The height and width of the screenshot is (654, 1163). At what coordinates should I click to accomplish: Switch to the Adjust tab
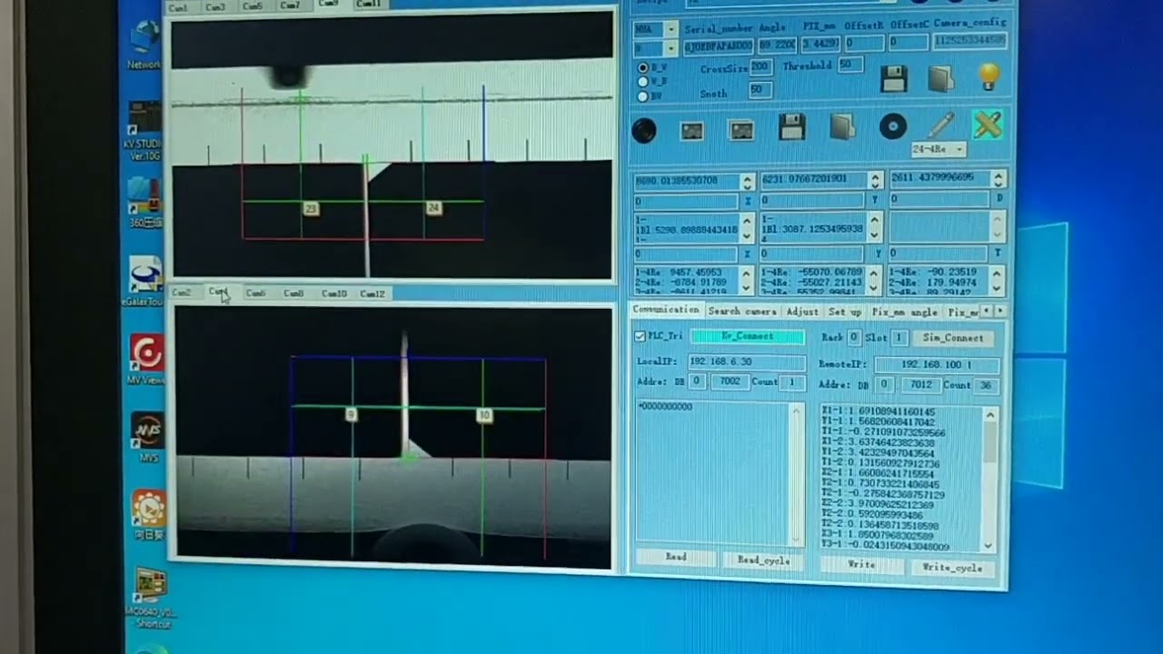coord(802,312)
